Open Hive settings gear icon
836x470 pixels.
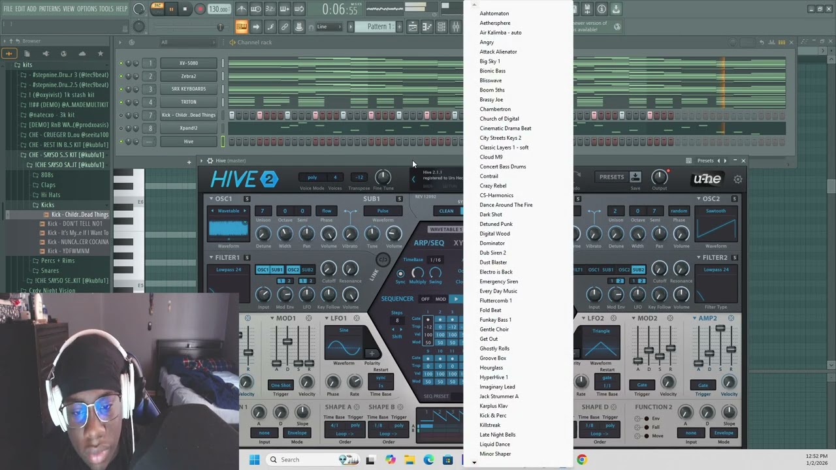(x=738, y=179)
